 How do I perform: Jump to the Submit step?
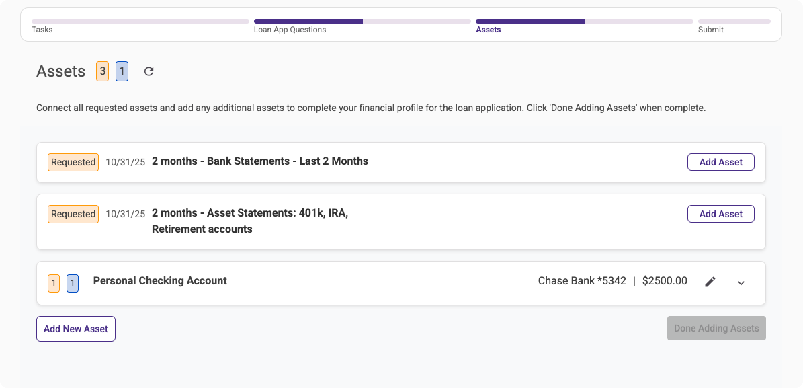(x=710, y=30)
